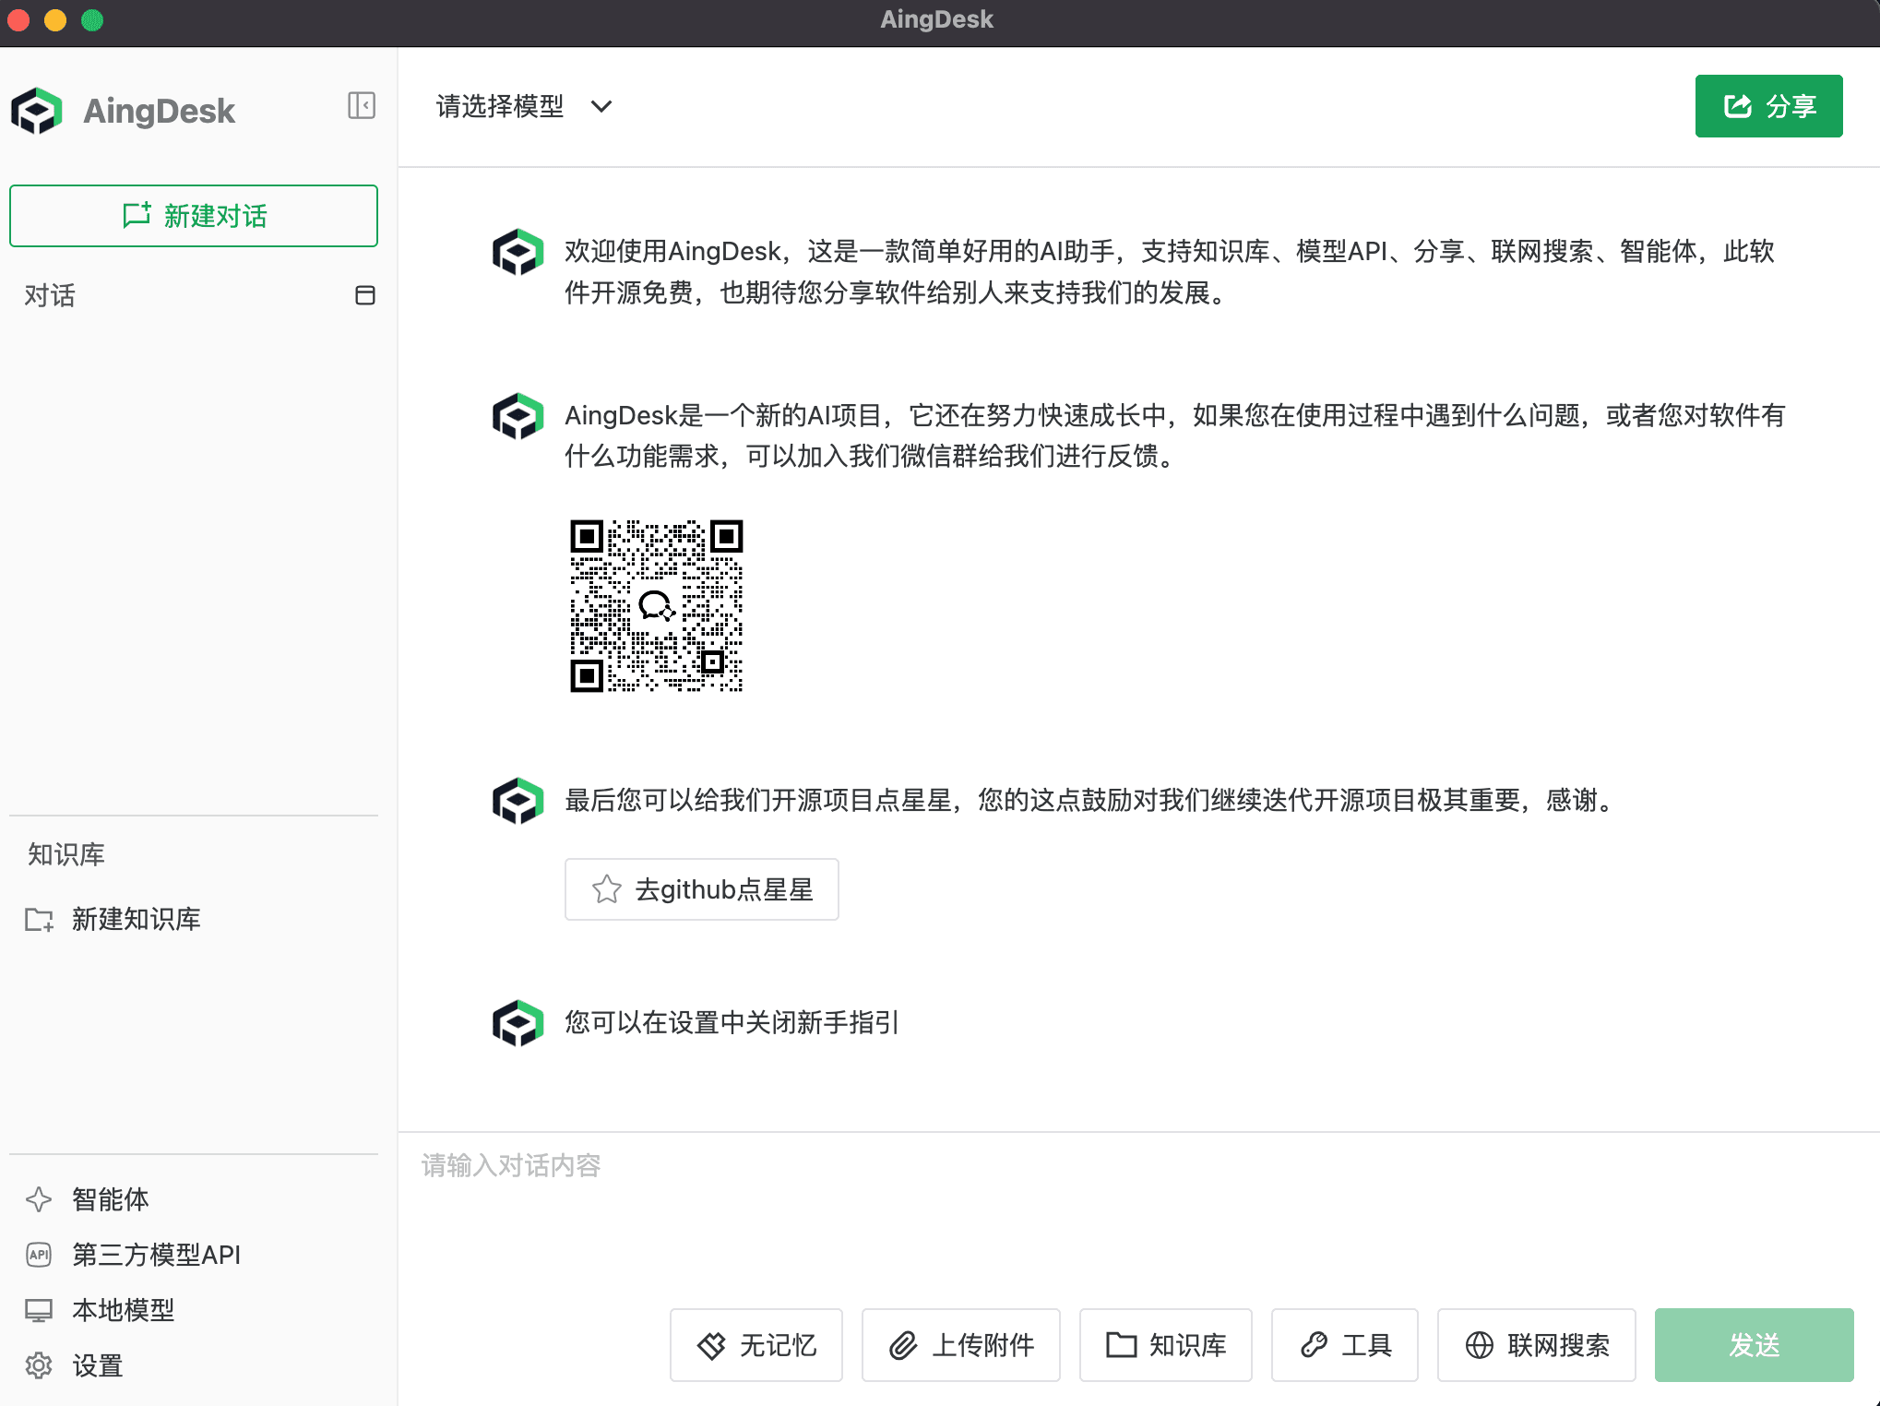Click the 对话 section header
Screen dimensions: 1880x1406
[x=50, y=295]
